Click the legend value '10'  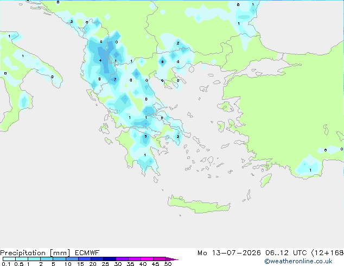pyautogui.click(x=68, y=264)
